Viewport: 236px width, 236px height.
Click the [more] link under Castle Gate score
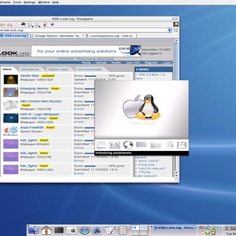[78, 83]
